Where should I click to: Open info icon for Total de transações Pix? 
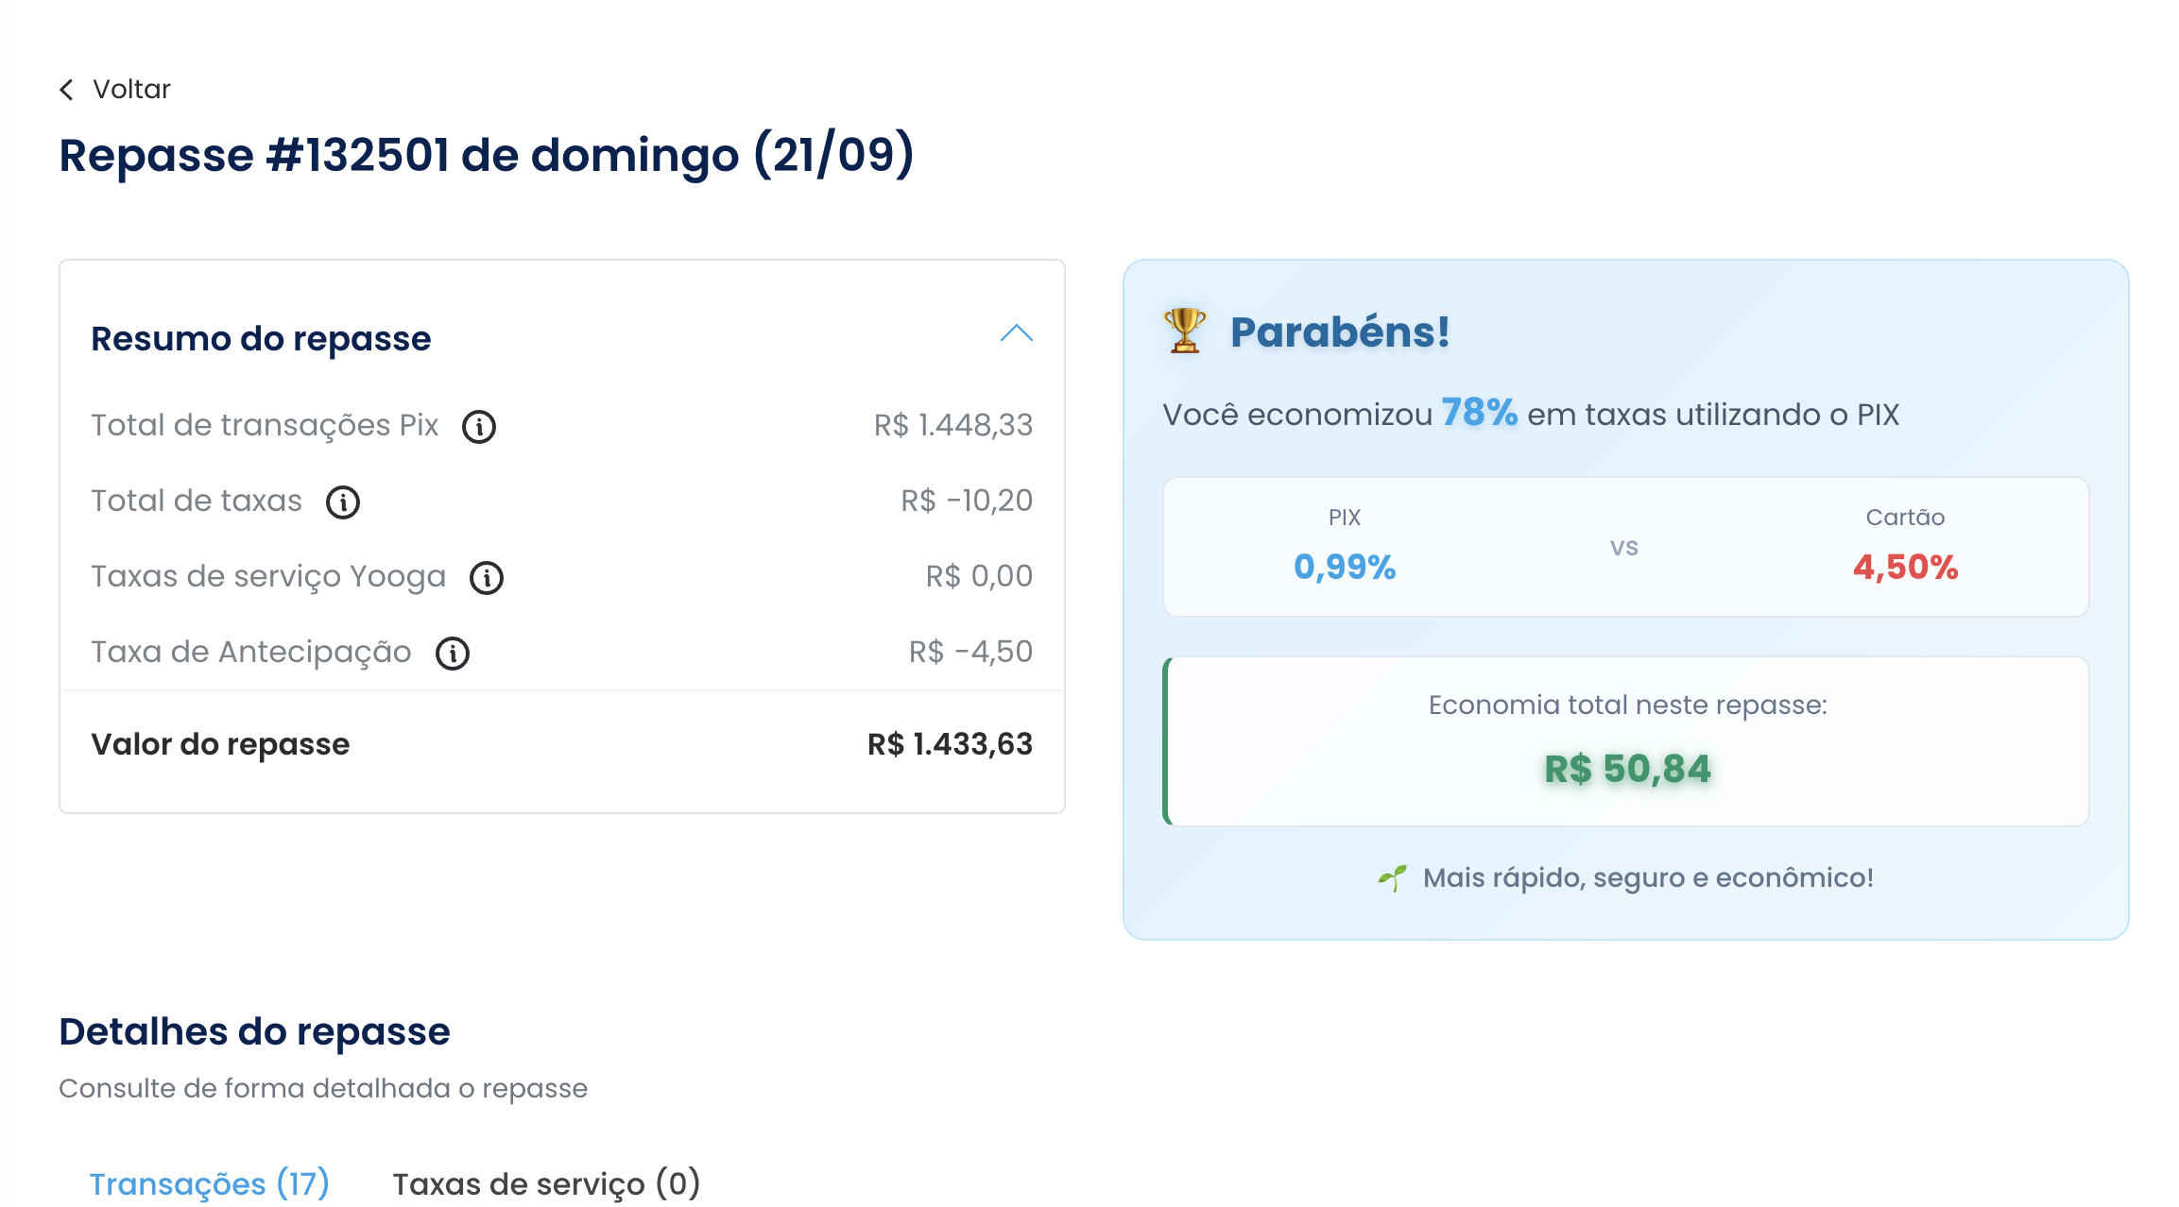pyautogui.click(x=479, y=427)
